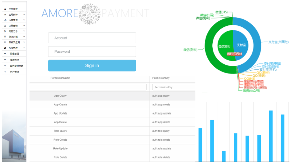The width and height of the screenshot is (290, 164).
Task: Click the 银联云闪付(被扫) chart label
Action: pyautogui.click(x=255, y=88)
